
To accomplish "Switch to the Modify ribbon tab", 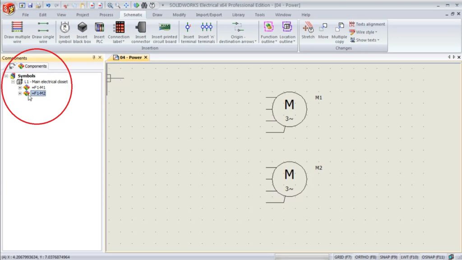I will point(179,15).
